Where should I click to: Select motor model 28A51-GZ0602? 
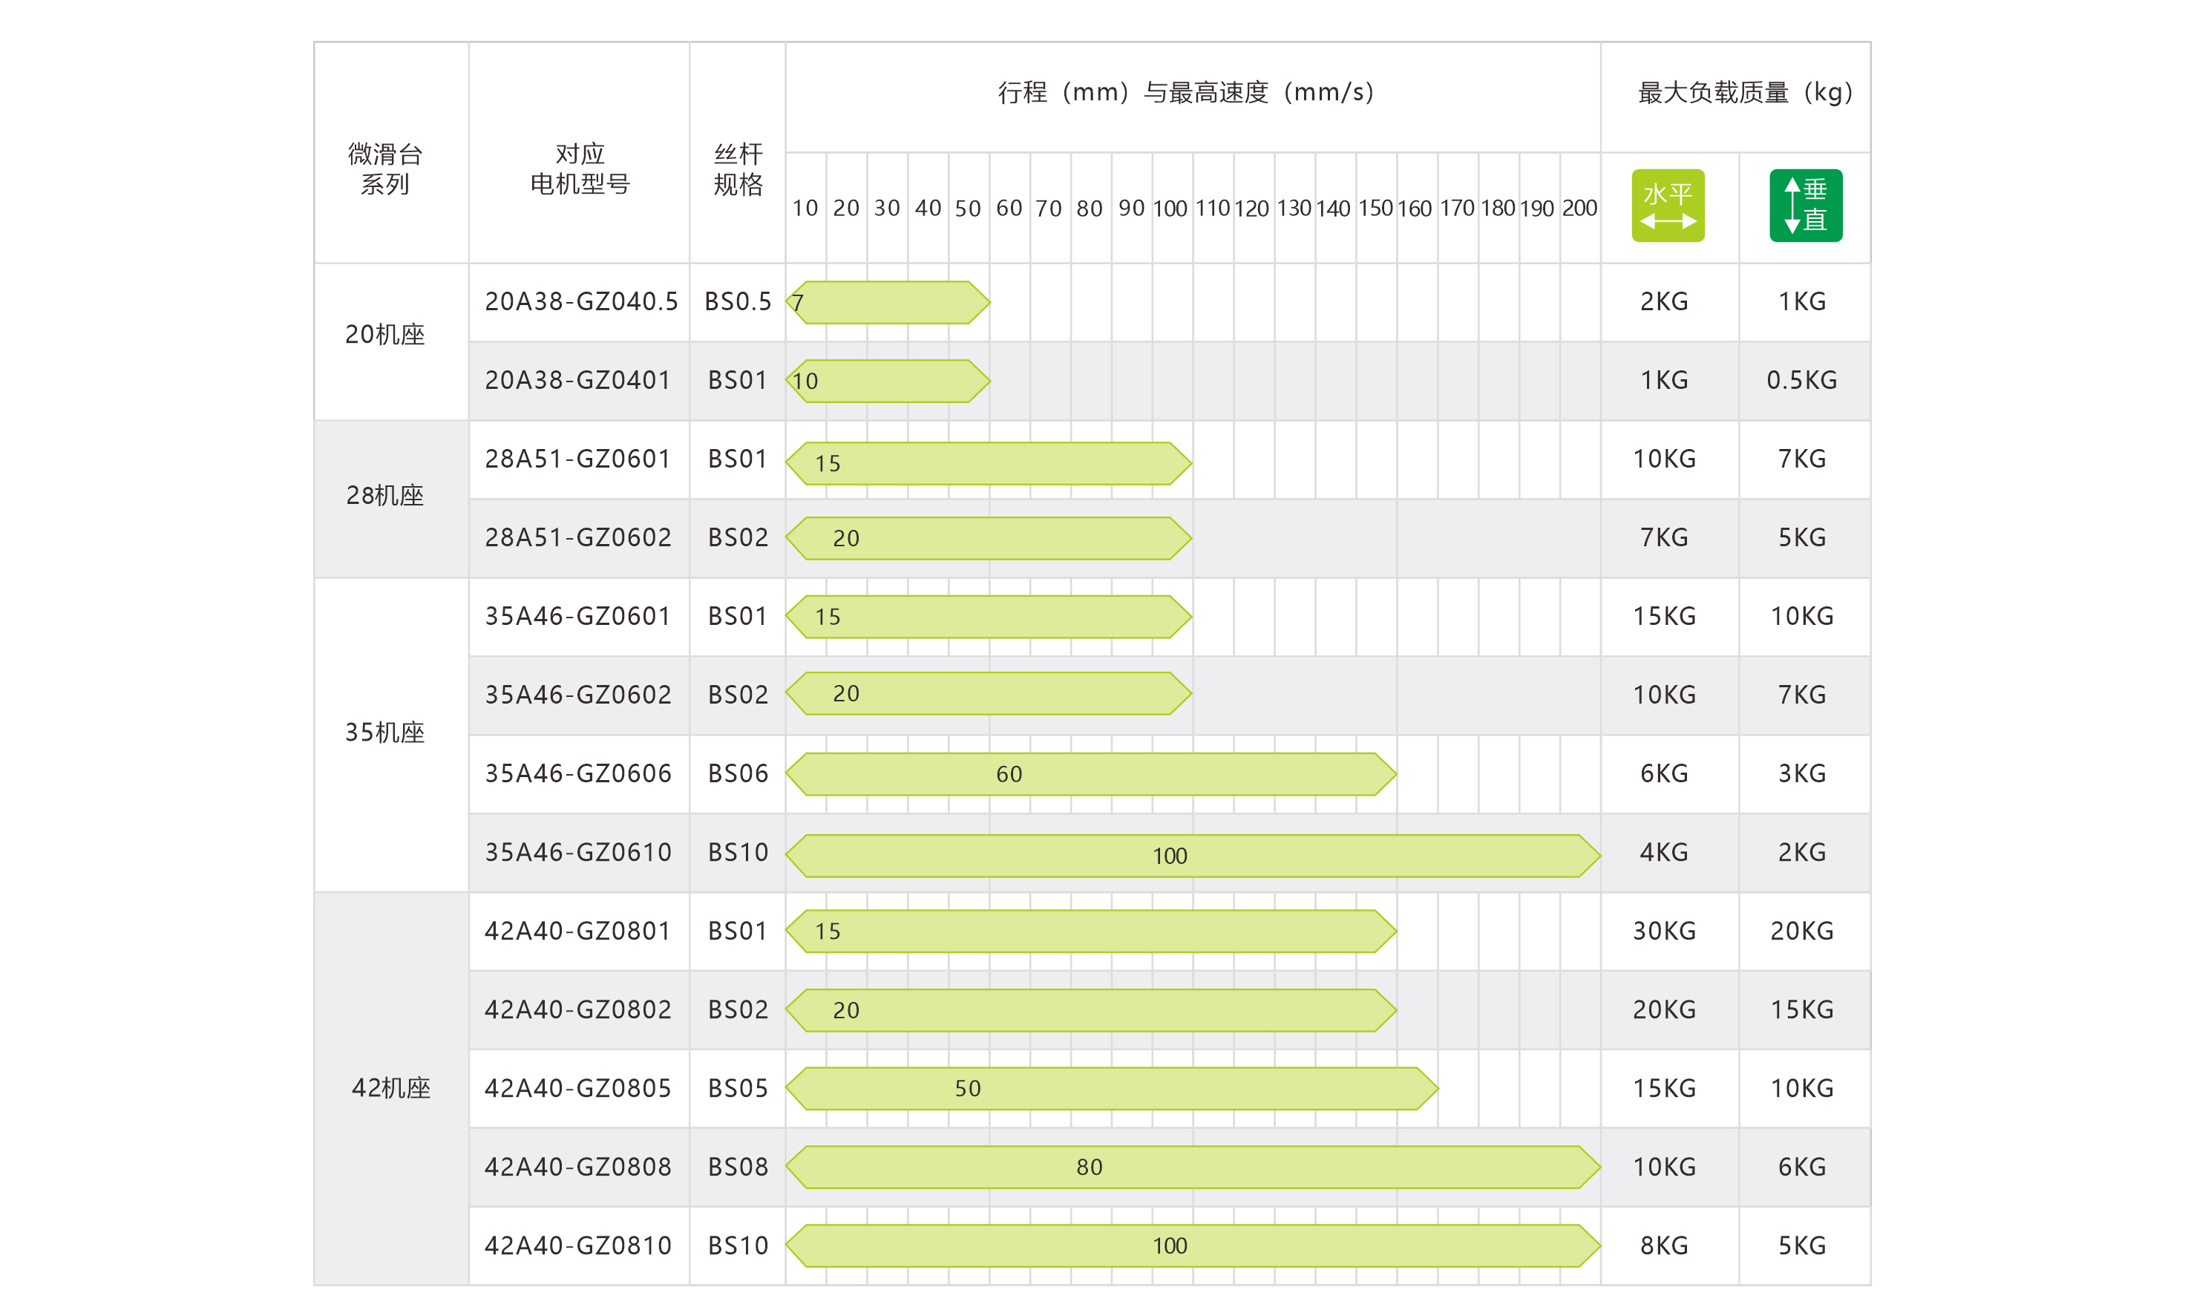pos(577,537)
